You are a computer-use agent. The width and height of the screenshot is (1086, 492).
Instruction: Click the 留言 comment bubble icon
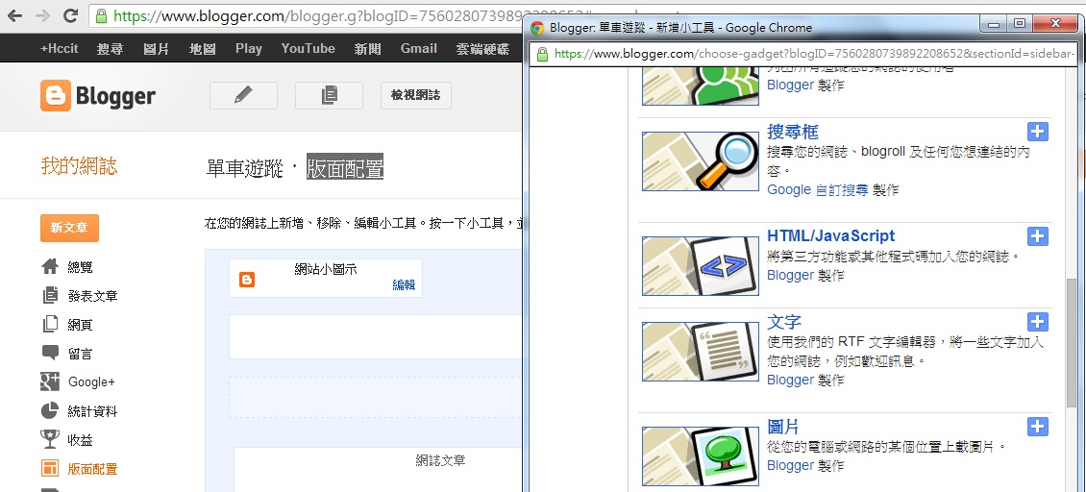click(x=50, y=353)
